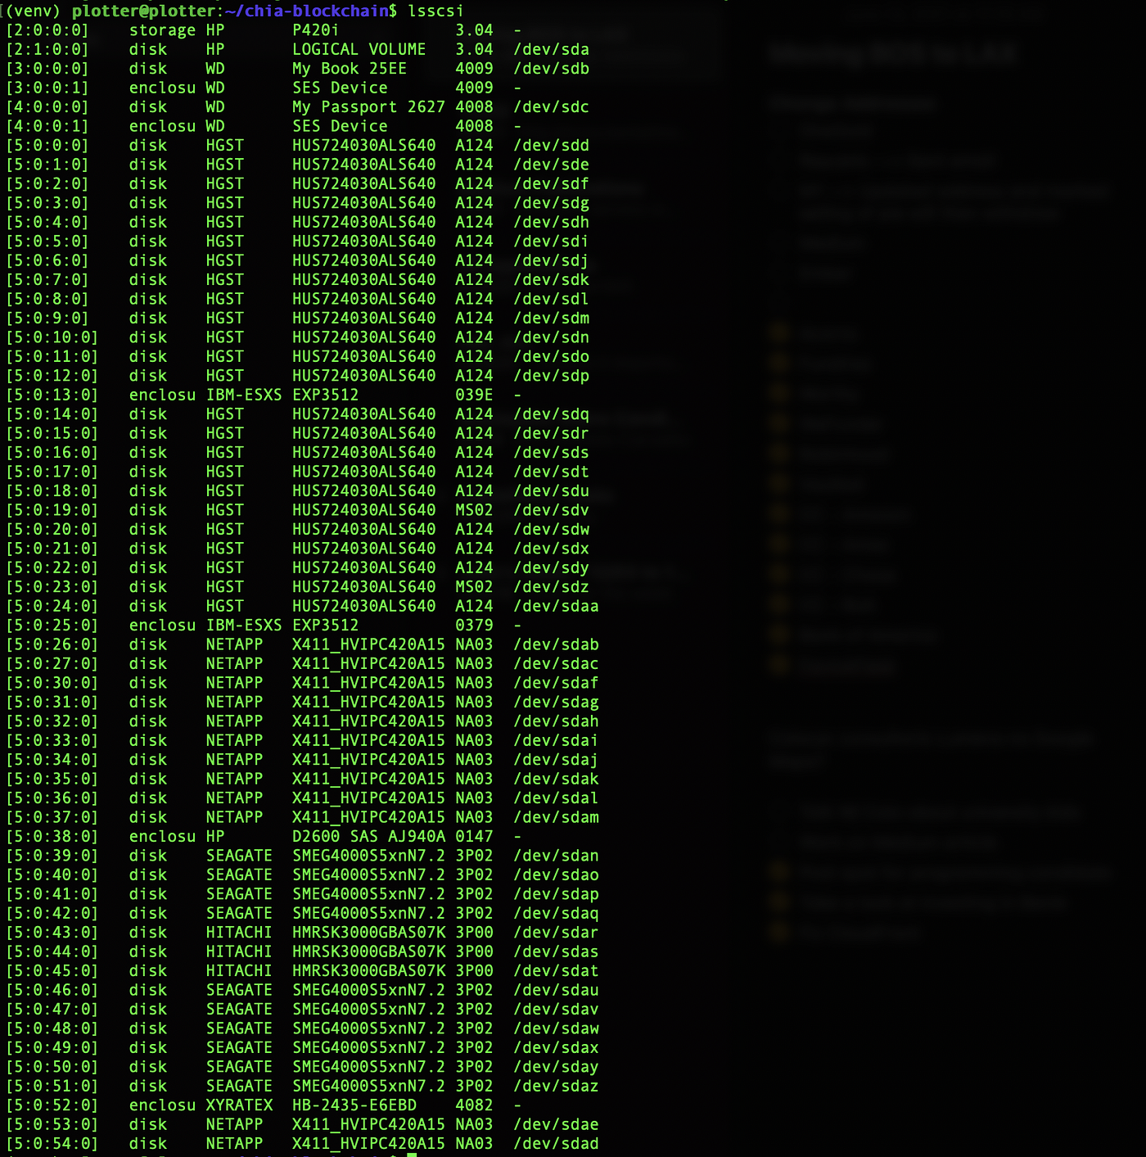Click the "[5:0:38:0]" SCSI address

coord(52,836)
